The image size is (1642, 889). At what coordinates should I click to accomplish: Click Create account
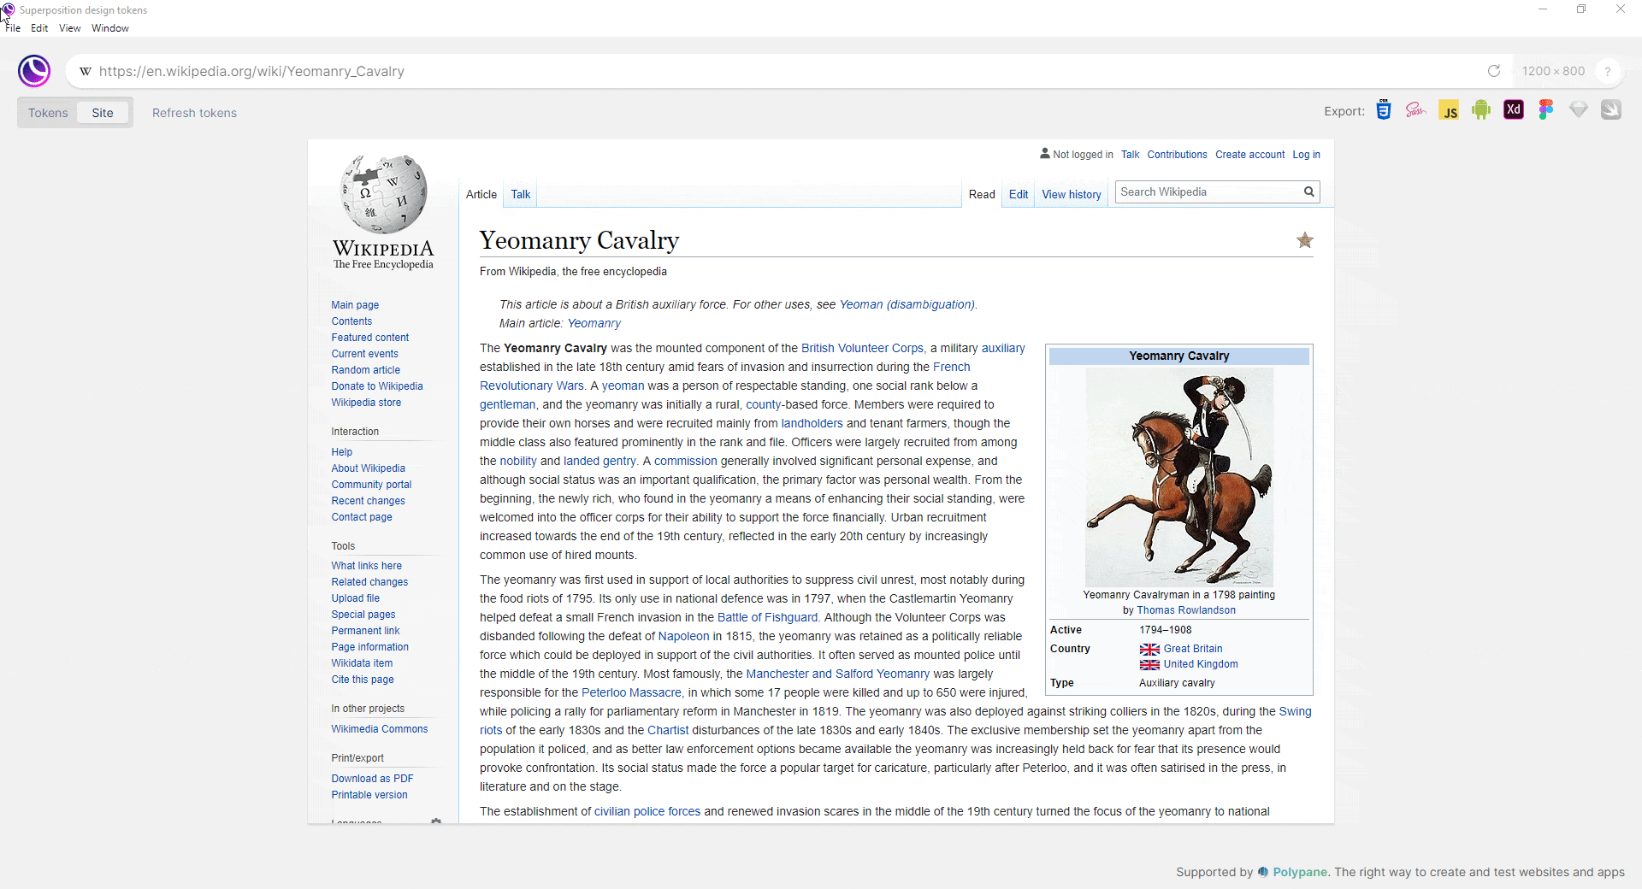(1250, 155)
